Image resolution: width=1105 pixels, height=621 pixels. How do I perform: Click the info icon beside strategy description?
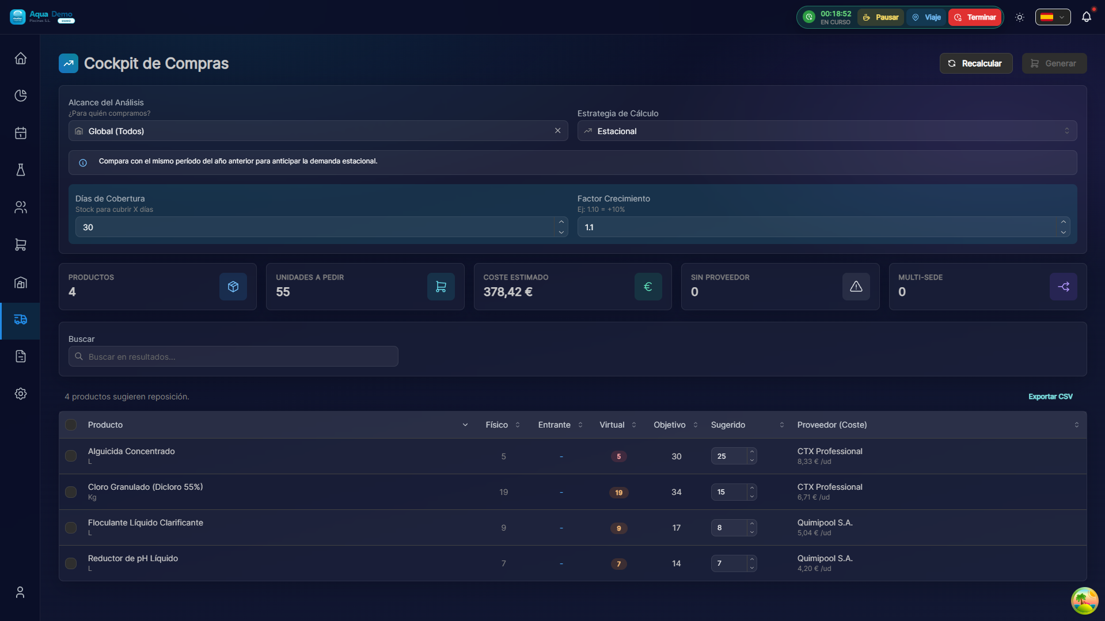point(83,163)
